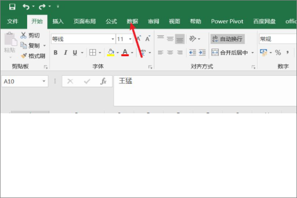This screenshot has width=297, height=198.
Task: Open the 文件 menu tab
Action: 13,21
